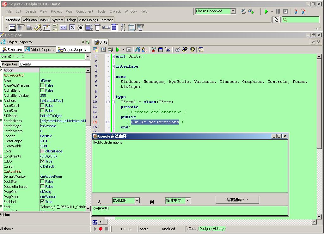The height and width of the screenshot is (234, 324).
Task: Select the OK button component on Standard palette
Action: tap(63, 28)
